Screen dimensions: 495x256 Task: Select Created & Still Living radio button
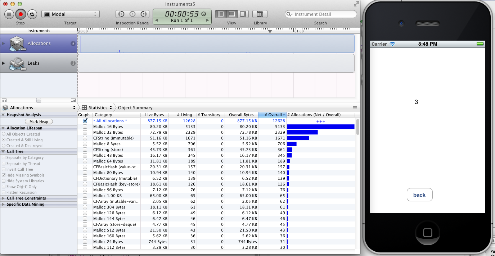[4, 140]
